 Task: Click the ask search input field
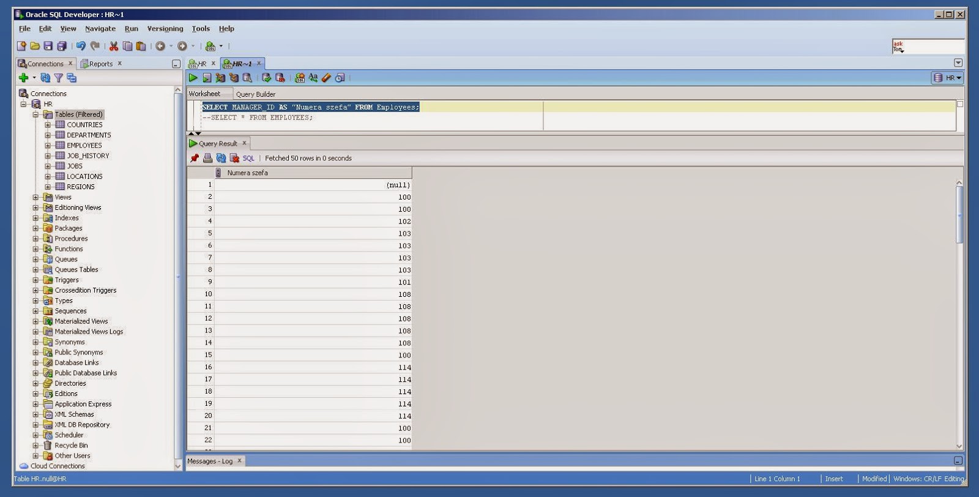point(928,47)
